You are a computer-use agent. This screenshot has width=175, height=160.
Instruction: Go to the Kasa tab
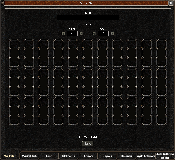pos(49,156)
